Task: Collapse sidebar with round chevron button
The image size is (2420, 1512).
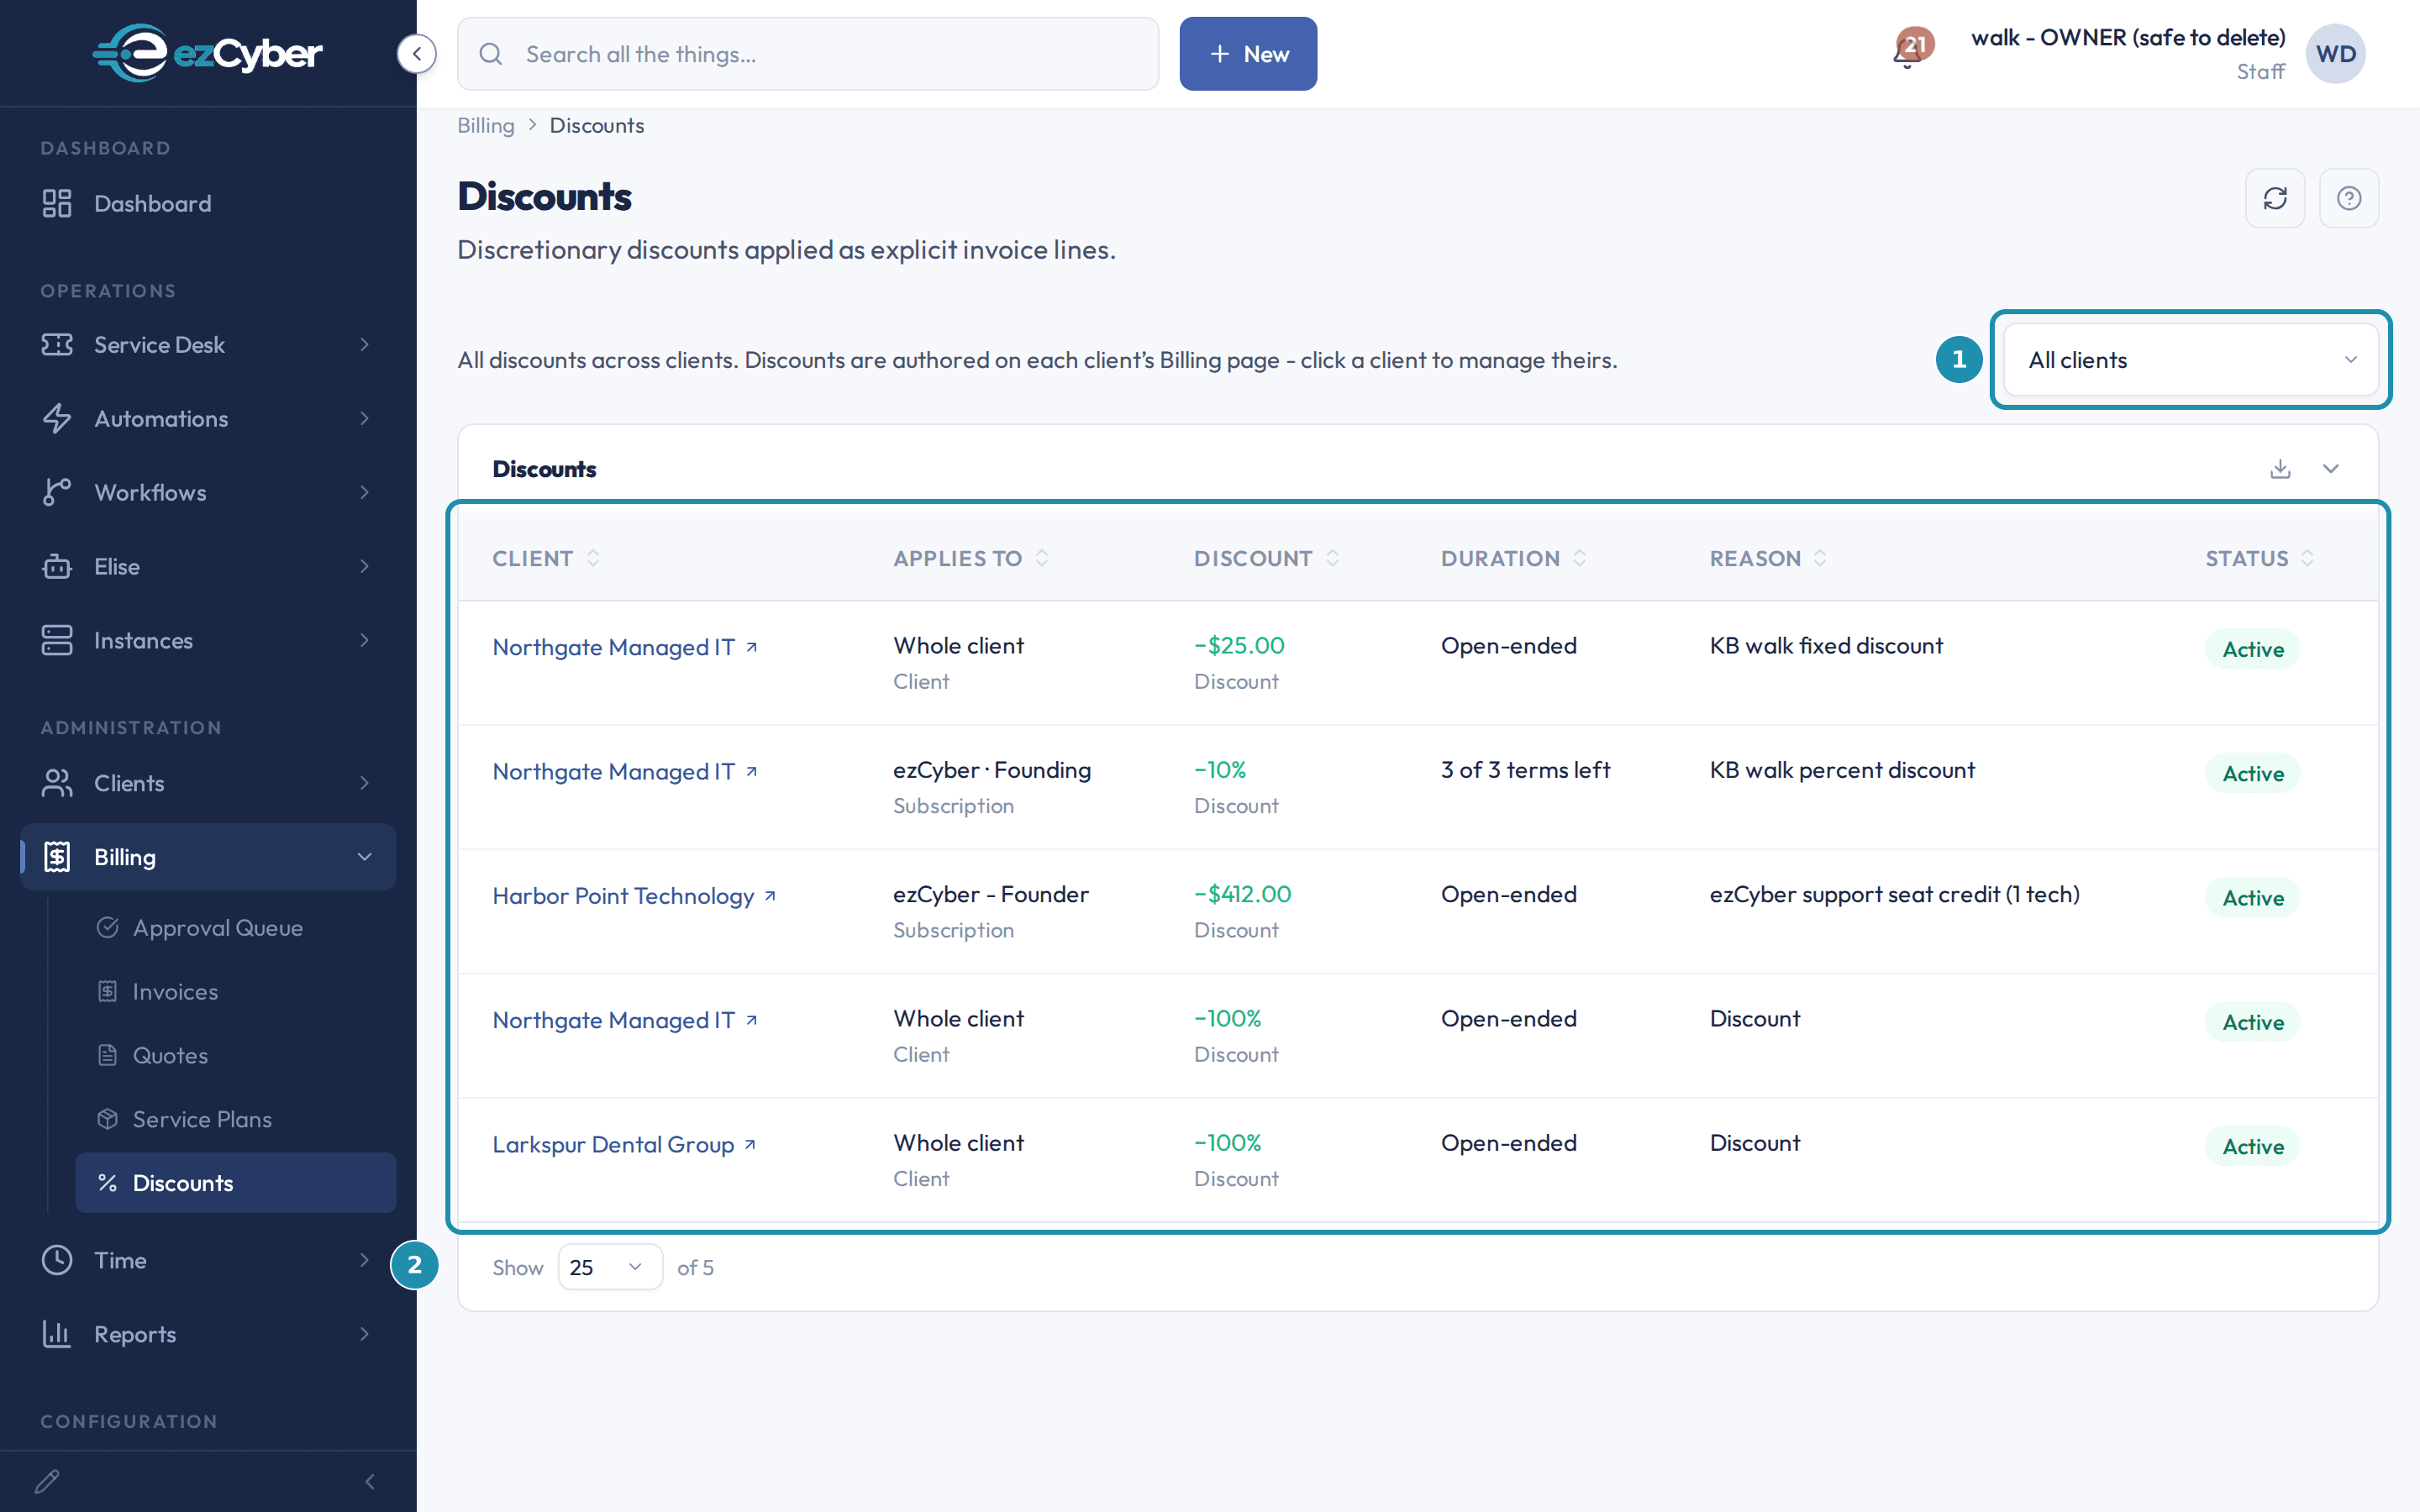Action: click(416, 54)
